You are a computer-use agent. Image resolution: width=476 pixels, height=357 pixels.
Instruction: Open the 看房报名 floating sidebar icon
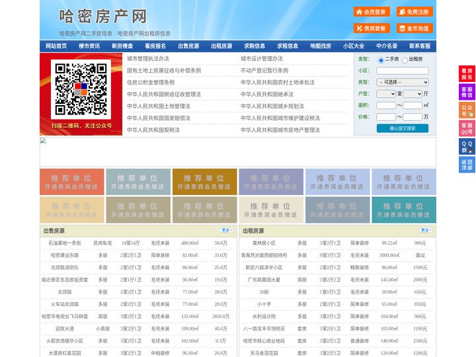click(467, 74)
